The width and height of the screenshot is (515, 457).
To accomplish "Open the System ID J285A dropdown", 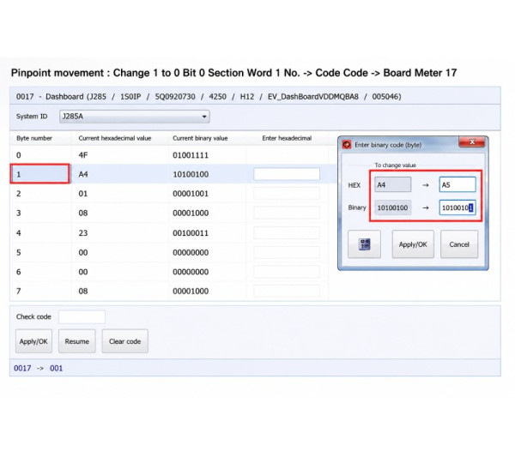I will [x=135, y=117].
